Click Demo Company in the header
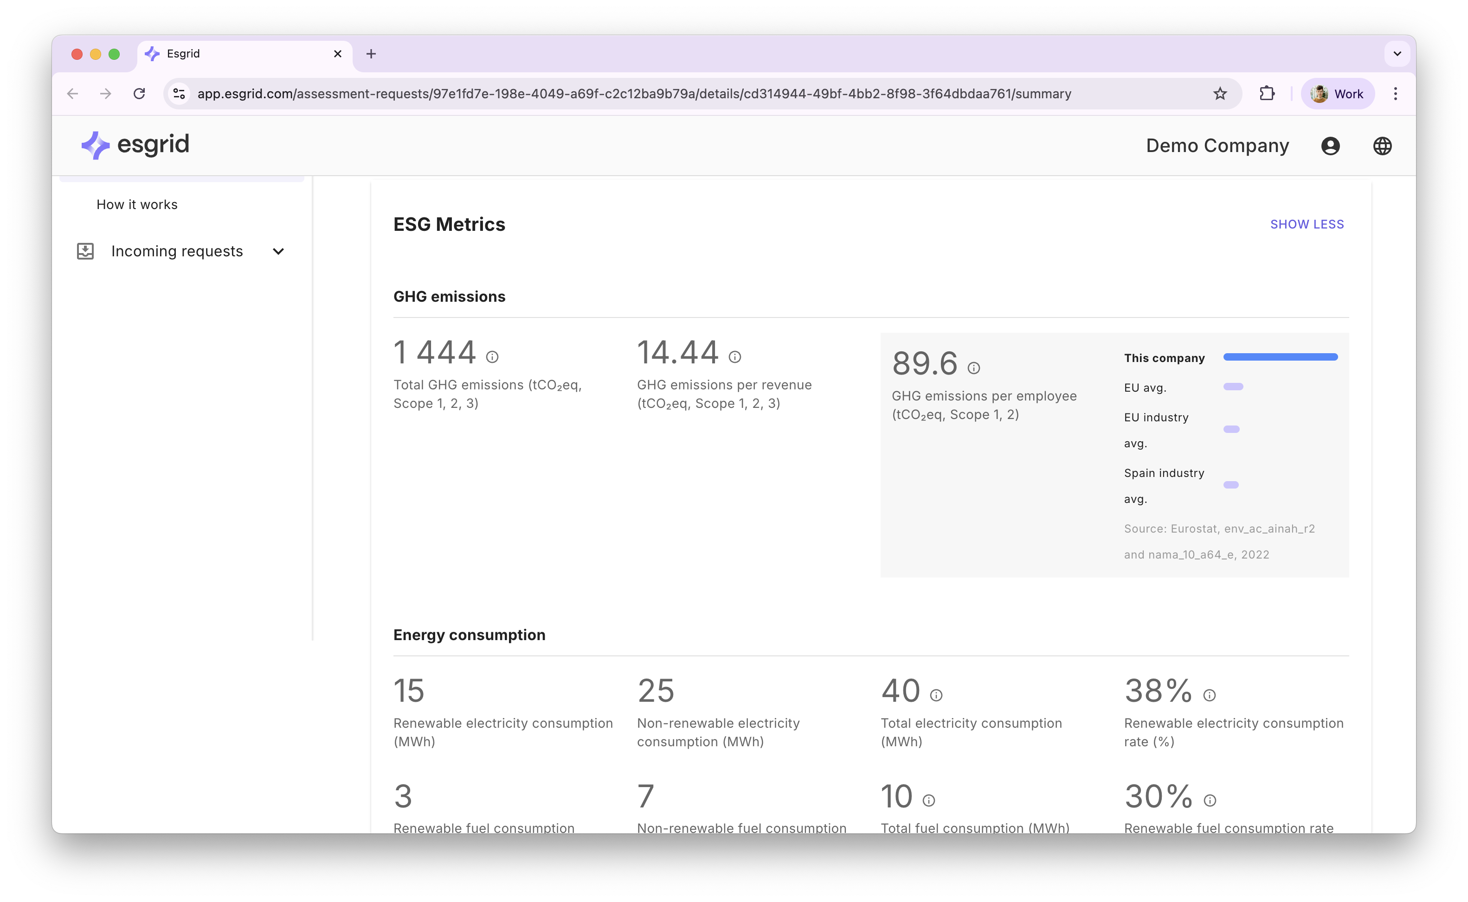Screen dimensions: 1468x902 [x=1217, y=145]
